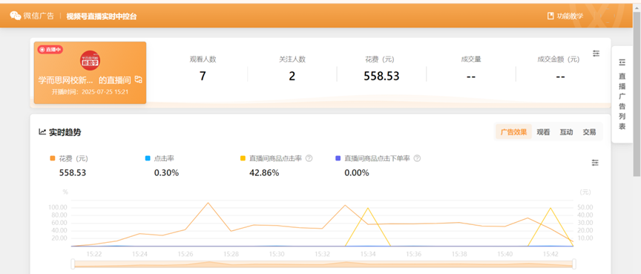The height and width of the screenshot is (274, 641).
Task: Click the 0.30% 点击率 value
Action: (166, 173)
